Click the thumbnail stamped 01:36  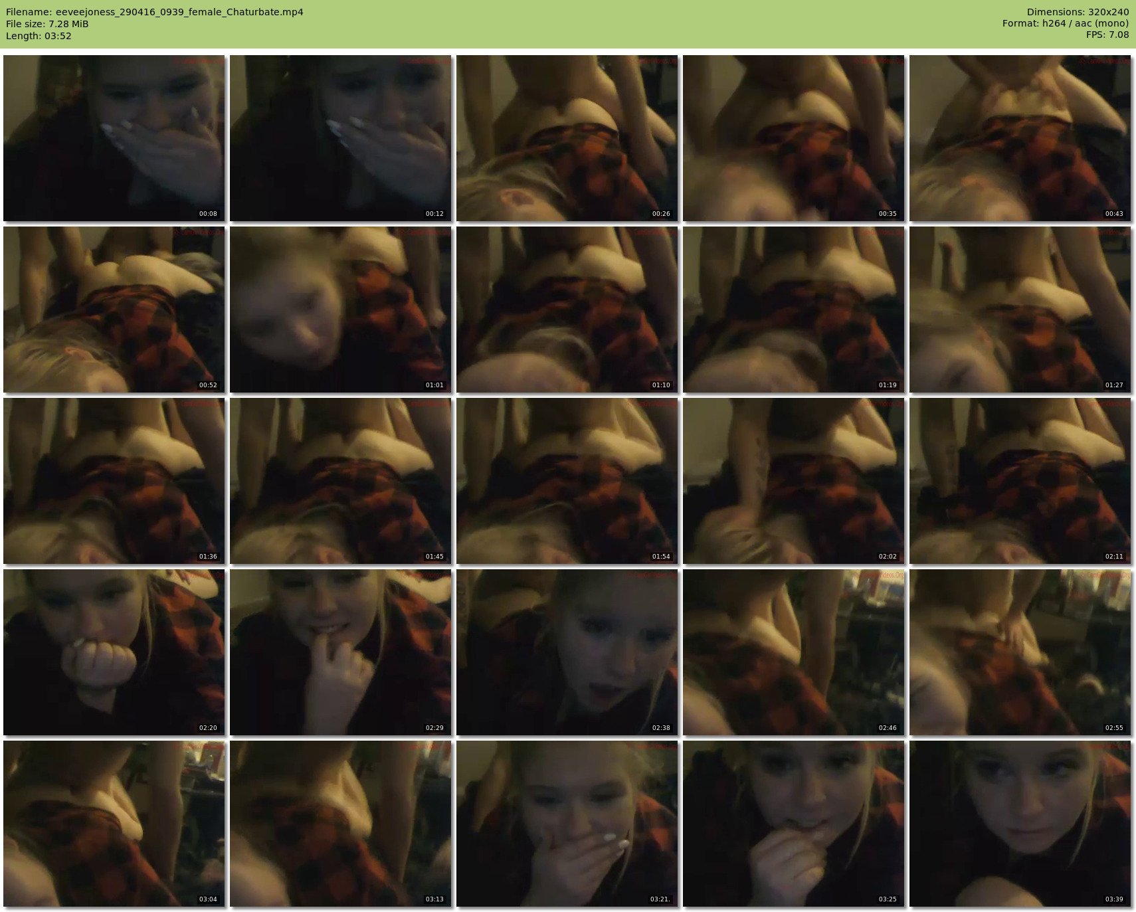(x=114, y=481)
